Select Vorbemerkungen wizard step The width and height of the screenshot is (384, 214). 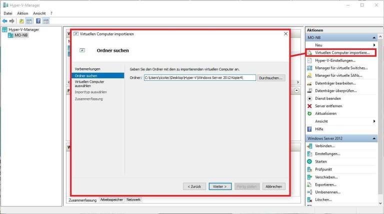[x=87, y=69]
